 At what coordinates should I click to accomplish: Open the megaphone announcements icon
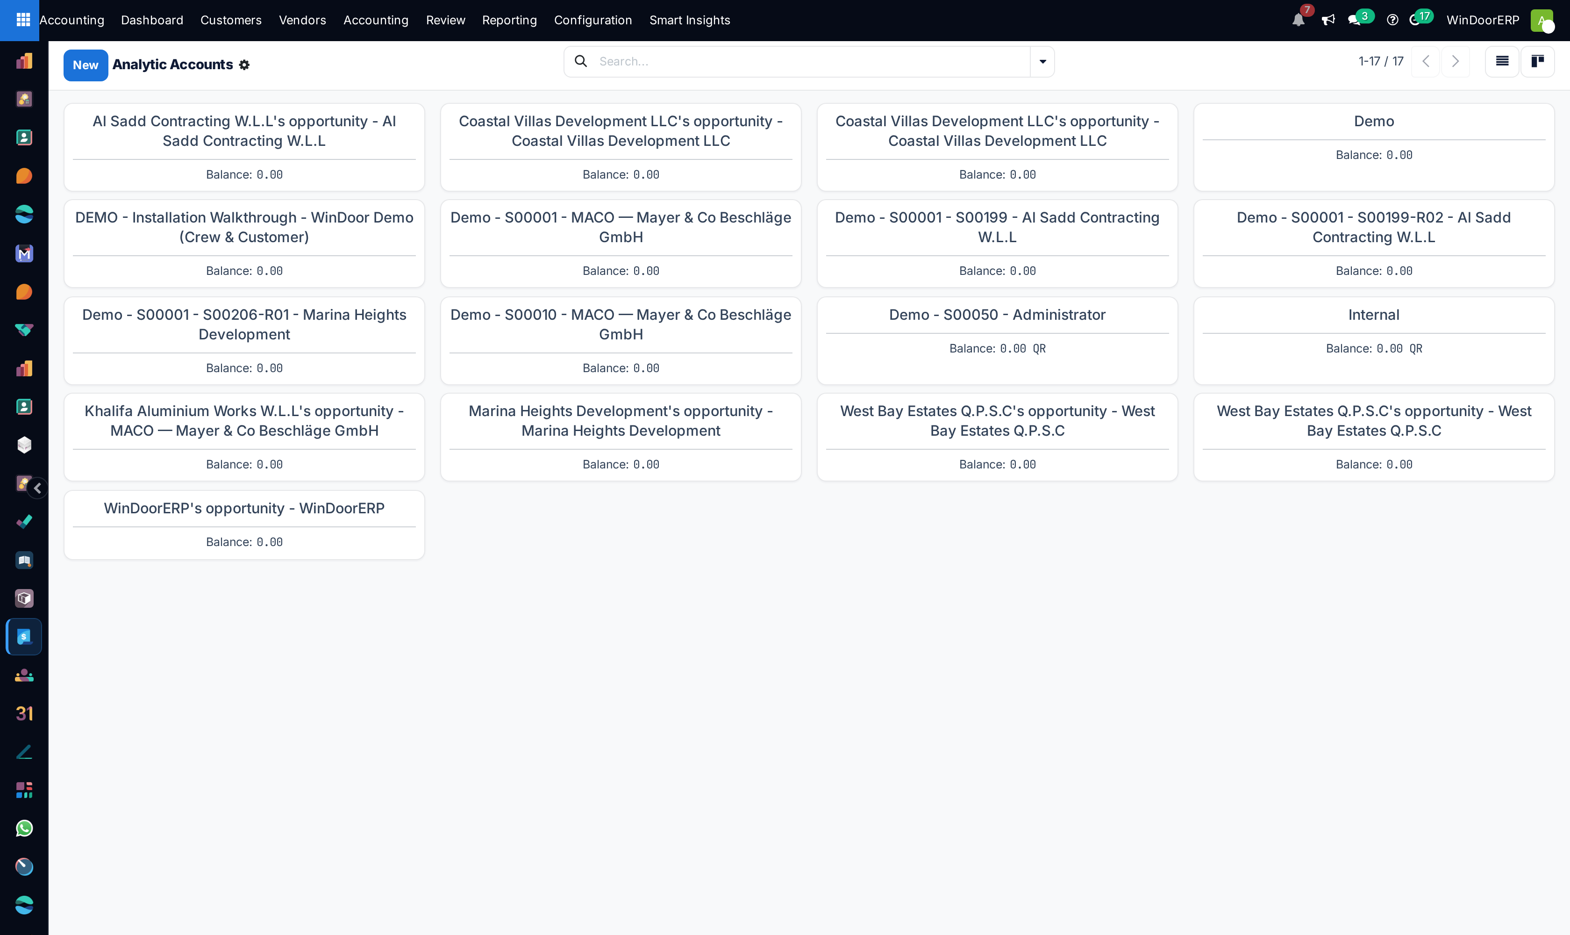(x=1328, y=20)
